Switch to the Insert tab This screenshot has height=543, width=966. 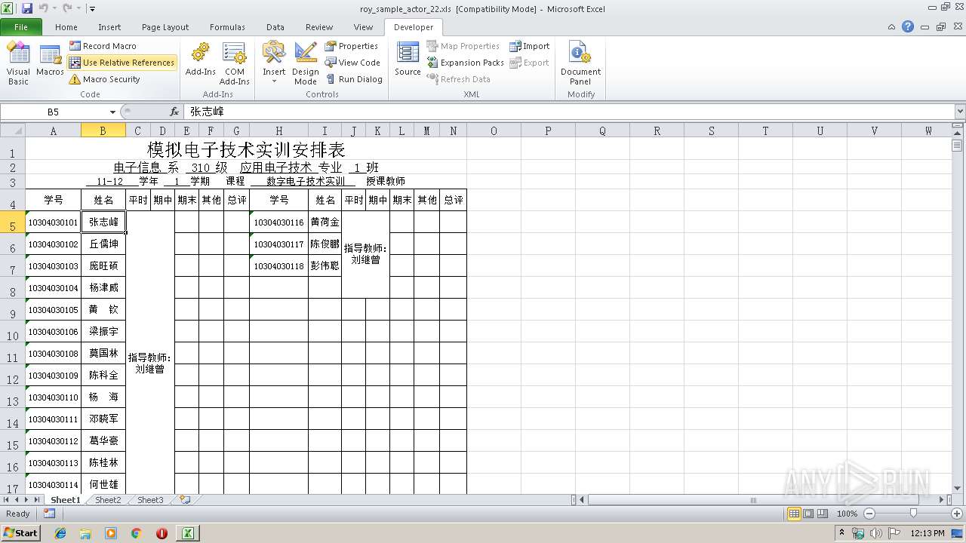[109, 27]
